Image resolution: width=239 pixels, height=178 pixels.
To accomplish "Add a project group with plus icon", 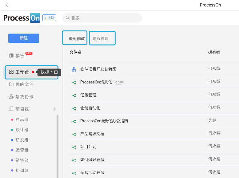I will pyautogui.click(x=54, y=109).
